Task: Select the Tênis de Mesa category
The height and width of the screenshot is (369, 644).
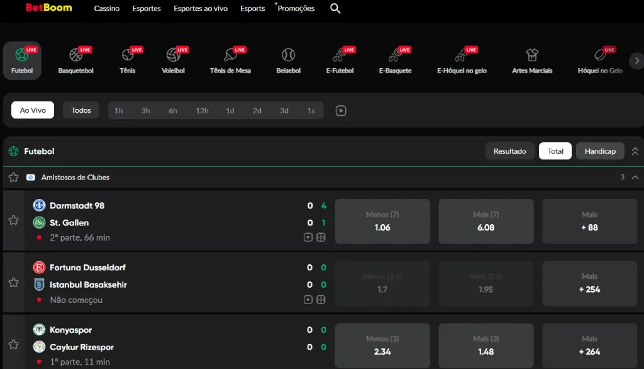Action: (x=230, y=60)
